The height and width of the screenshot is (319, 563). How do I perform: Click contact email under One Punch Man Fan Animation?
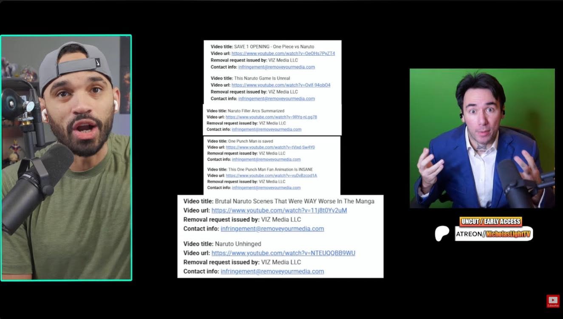tap(266, 188)
